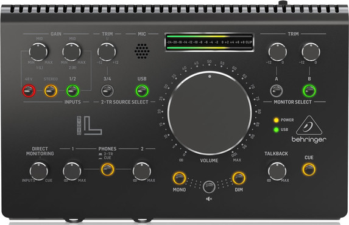Image resolution: width=349 pixels, height=225 pixels.
Task: Click the MIC label heading
Action: (142, 34)
